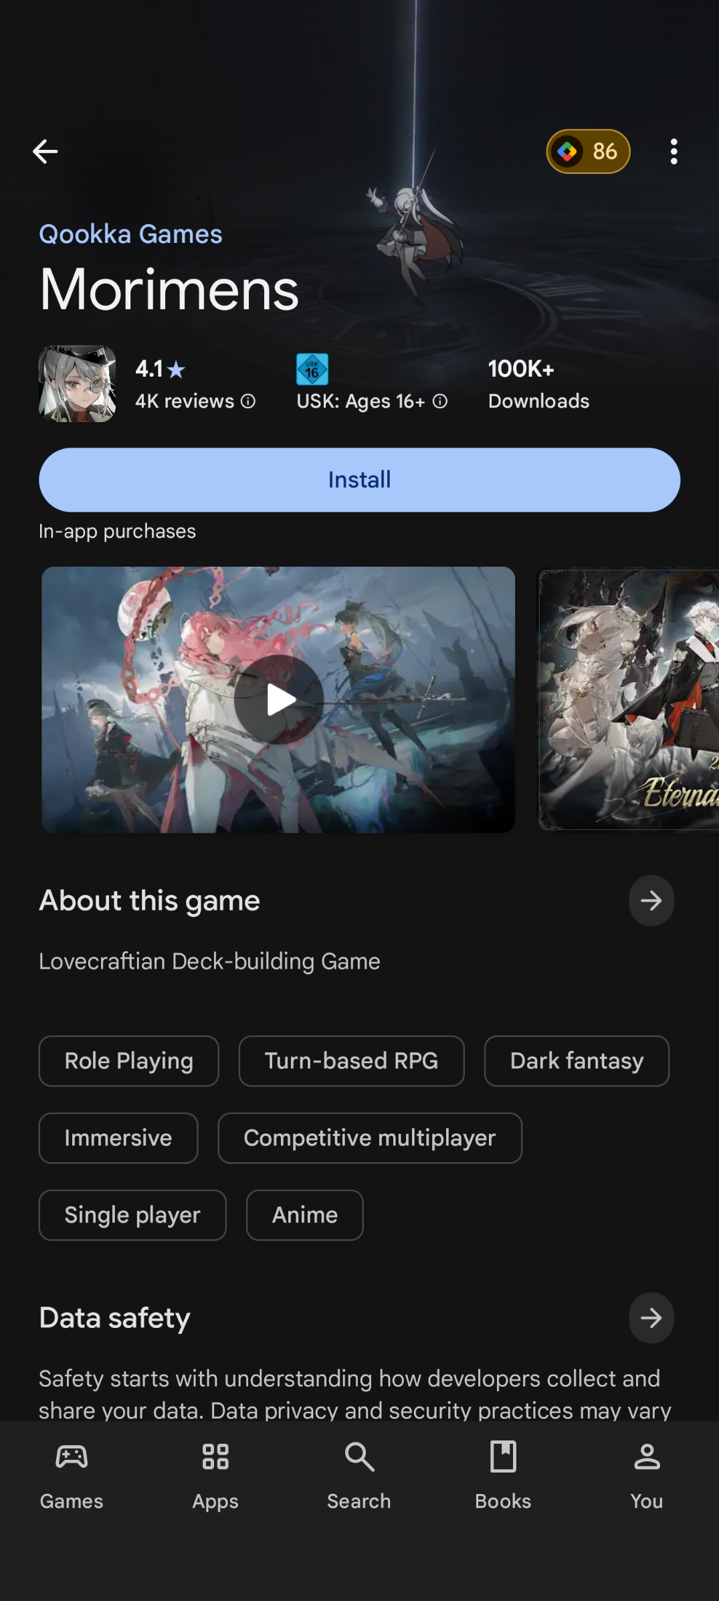Tap the info icon beside 4K reviews

pos(248,401)
